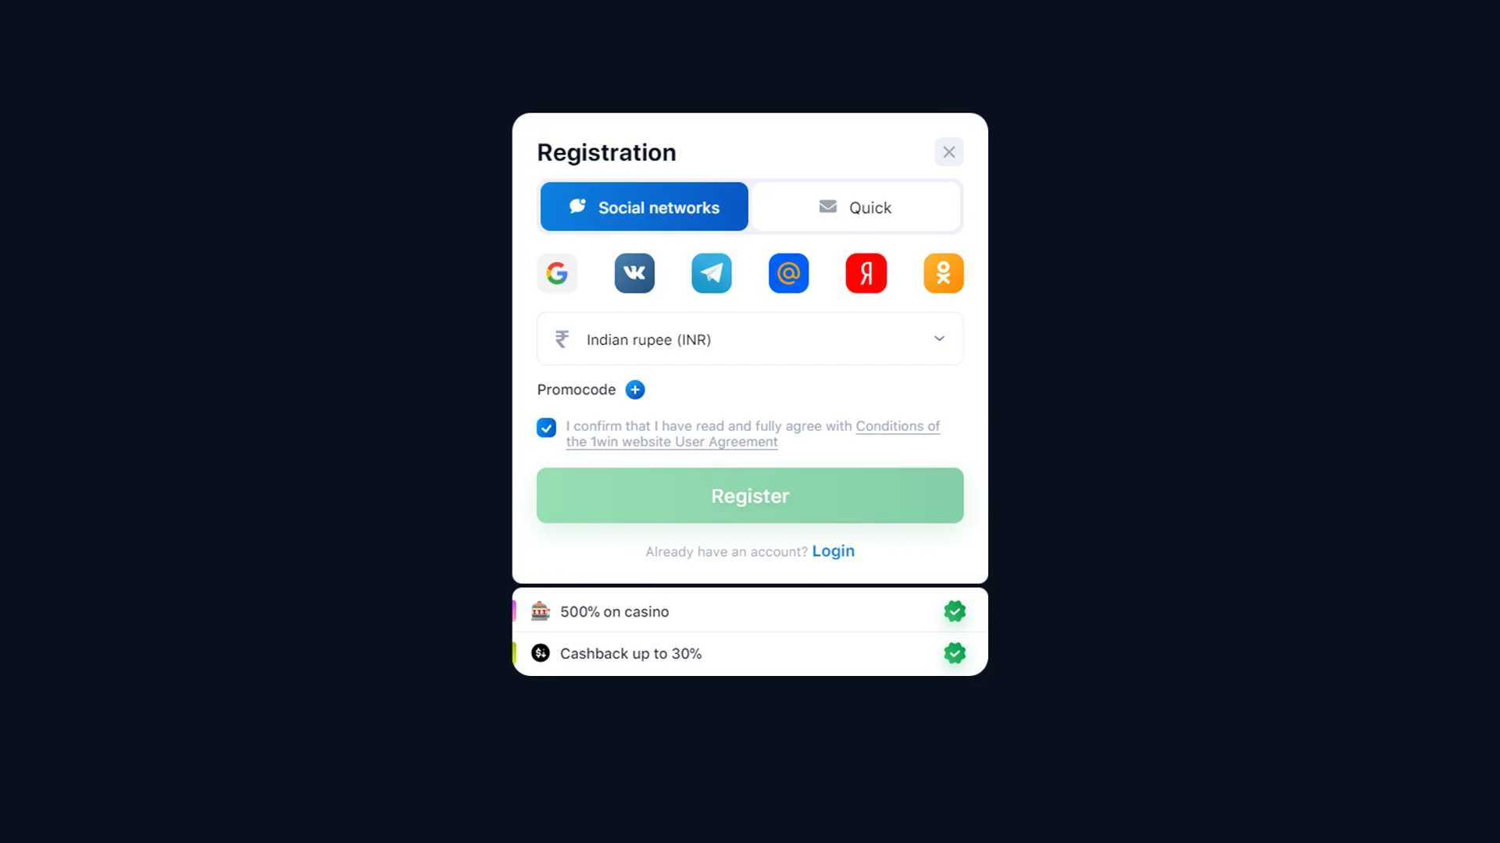Click the promocode expand plus button
The width and height of the screenshot is (1500, 843).
point(636,389)
